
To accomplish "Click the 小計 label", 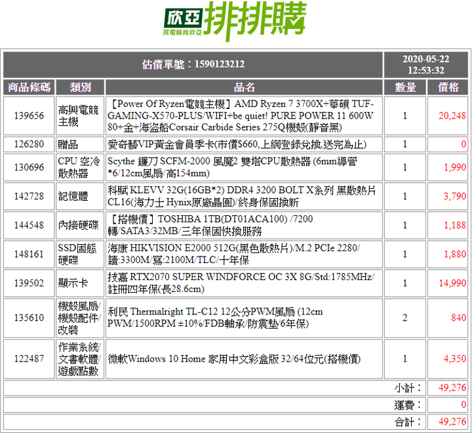I will (x=408, y=388).
